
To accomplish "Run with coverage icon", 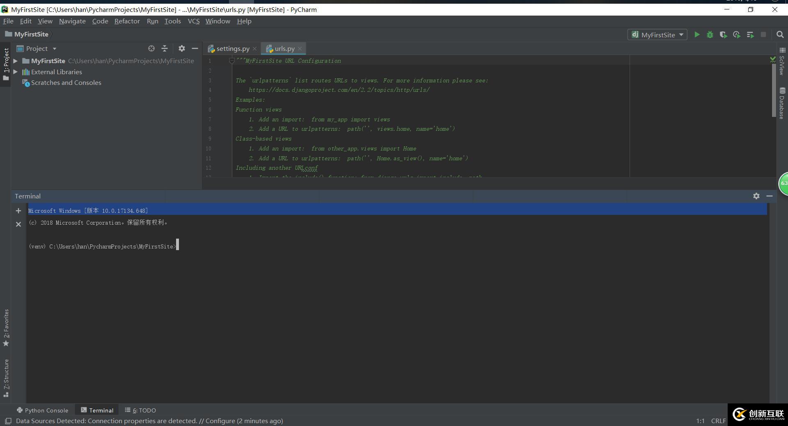I will pyautogui.click(x=723, y=35).
